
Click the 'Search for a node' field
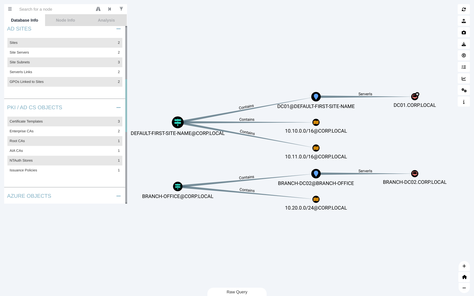pos(55,9)
